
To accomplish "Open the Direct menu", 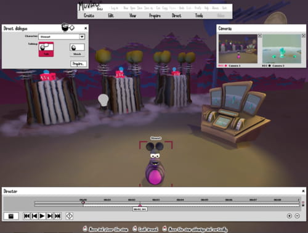I will pyautogui.click(x=177, y=15).
